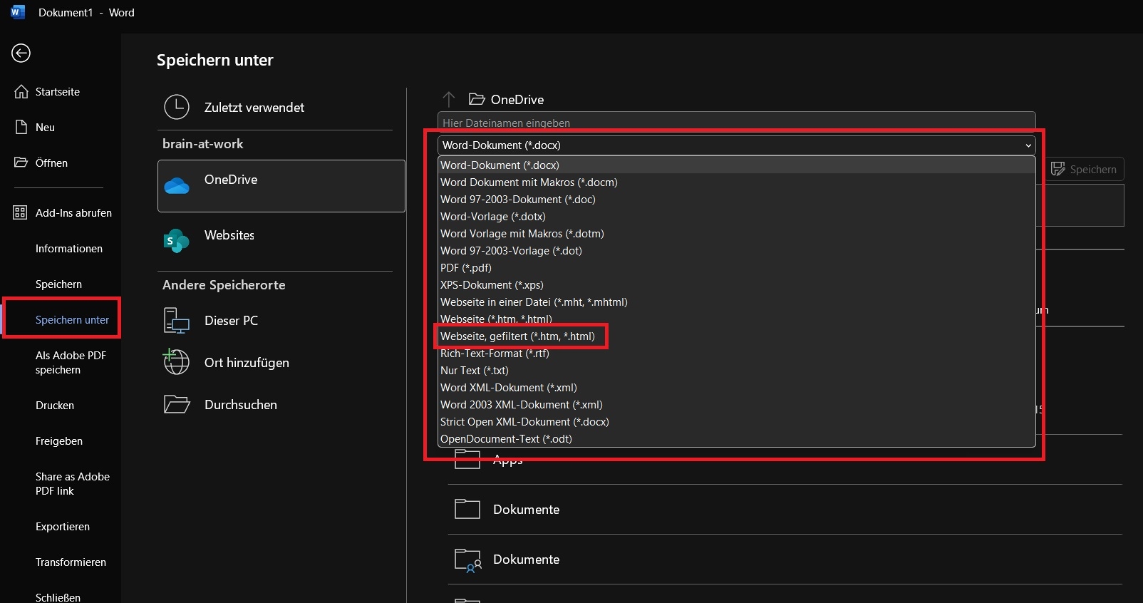Select unfiltered Webseite (*.htm, *.html) option
Viewport: 1143px width, 603px height.
[736, 319]
